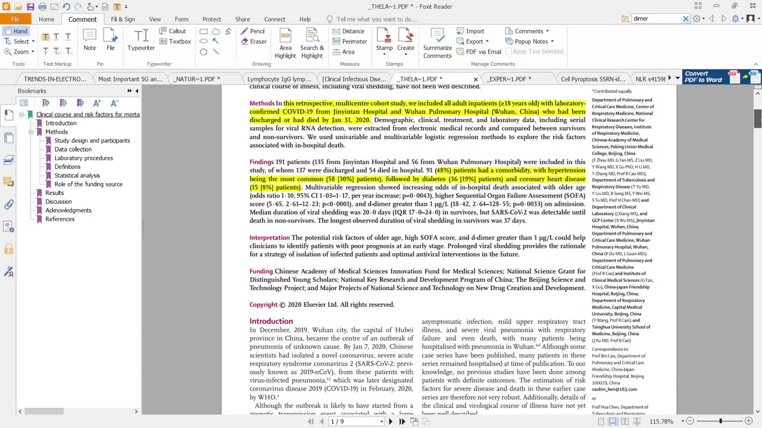This screenshot has width=762, height=428.
Task: Open the Pages thumbnail panel
Action: coord(8,138)
